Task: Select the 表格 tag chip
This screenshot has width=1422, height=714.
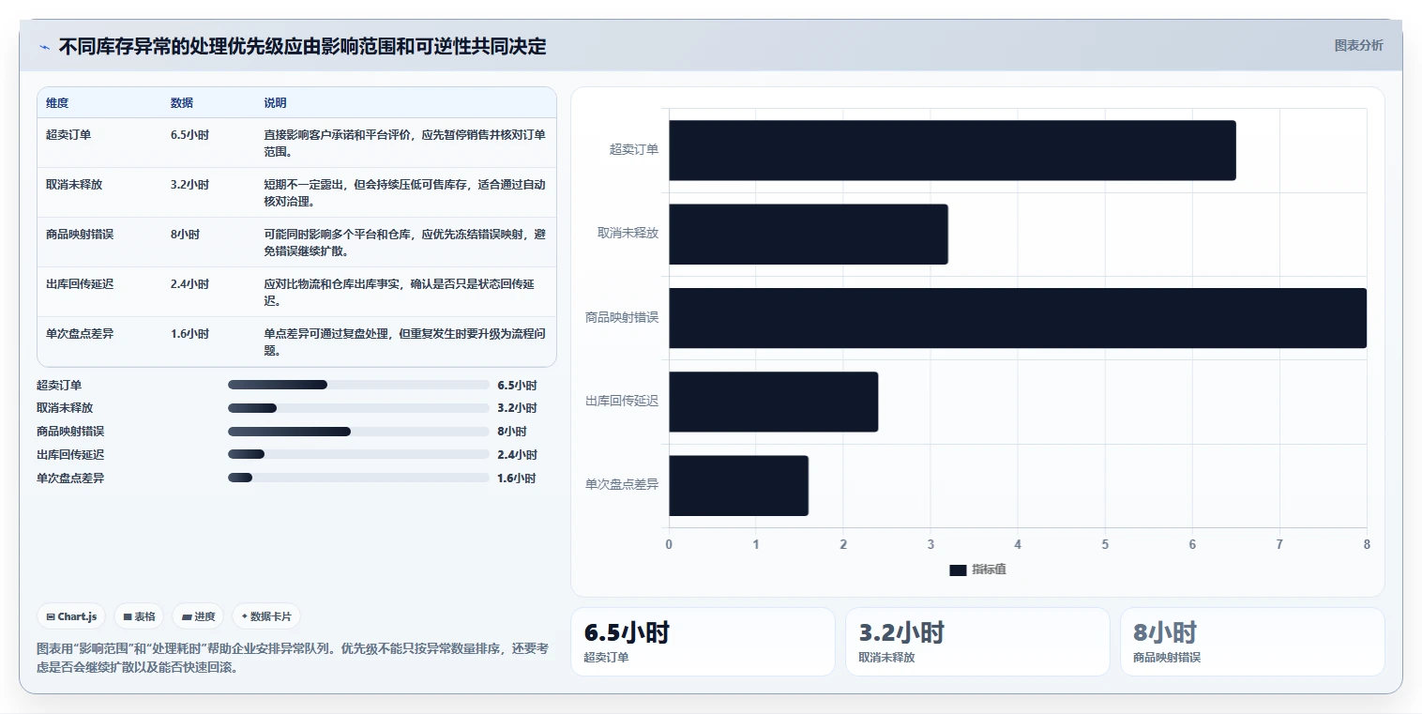Action: coord(139,616)
